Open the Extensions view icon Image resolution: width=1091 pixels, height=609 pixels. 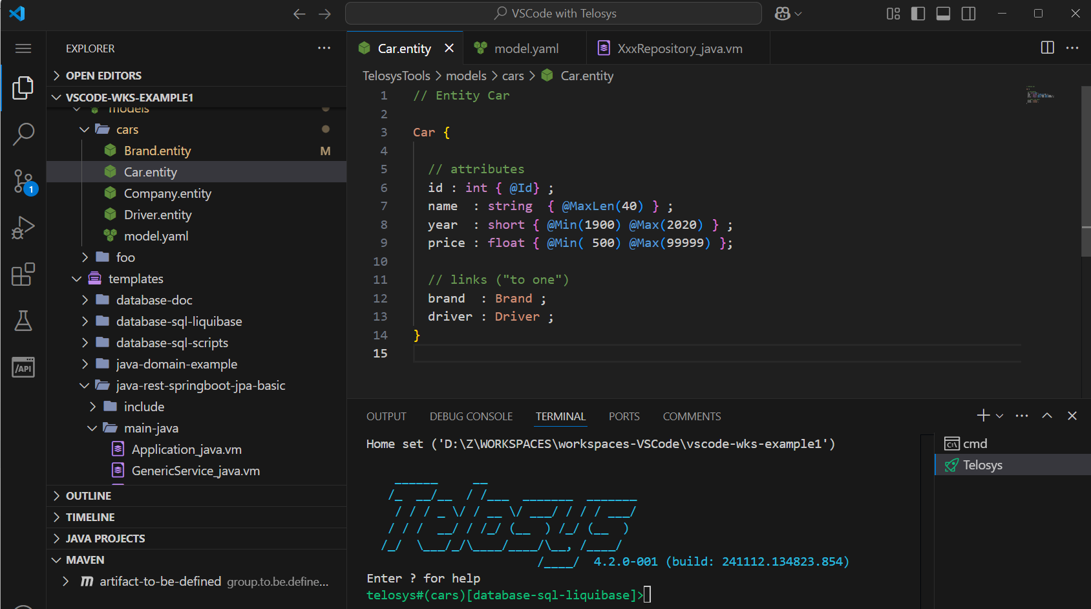[23, 274]
